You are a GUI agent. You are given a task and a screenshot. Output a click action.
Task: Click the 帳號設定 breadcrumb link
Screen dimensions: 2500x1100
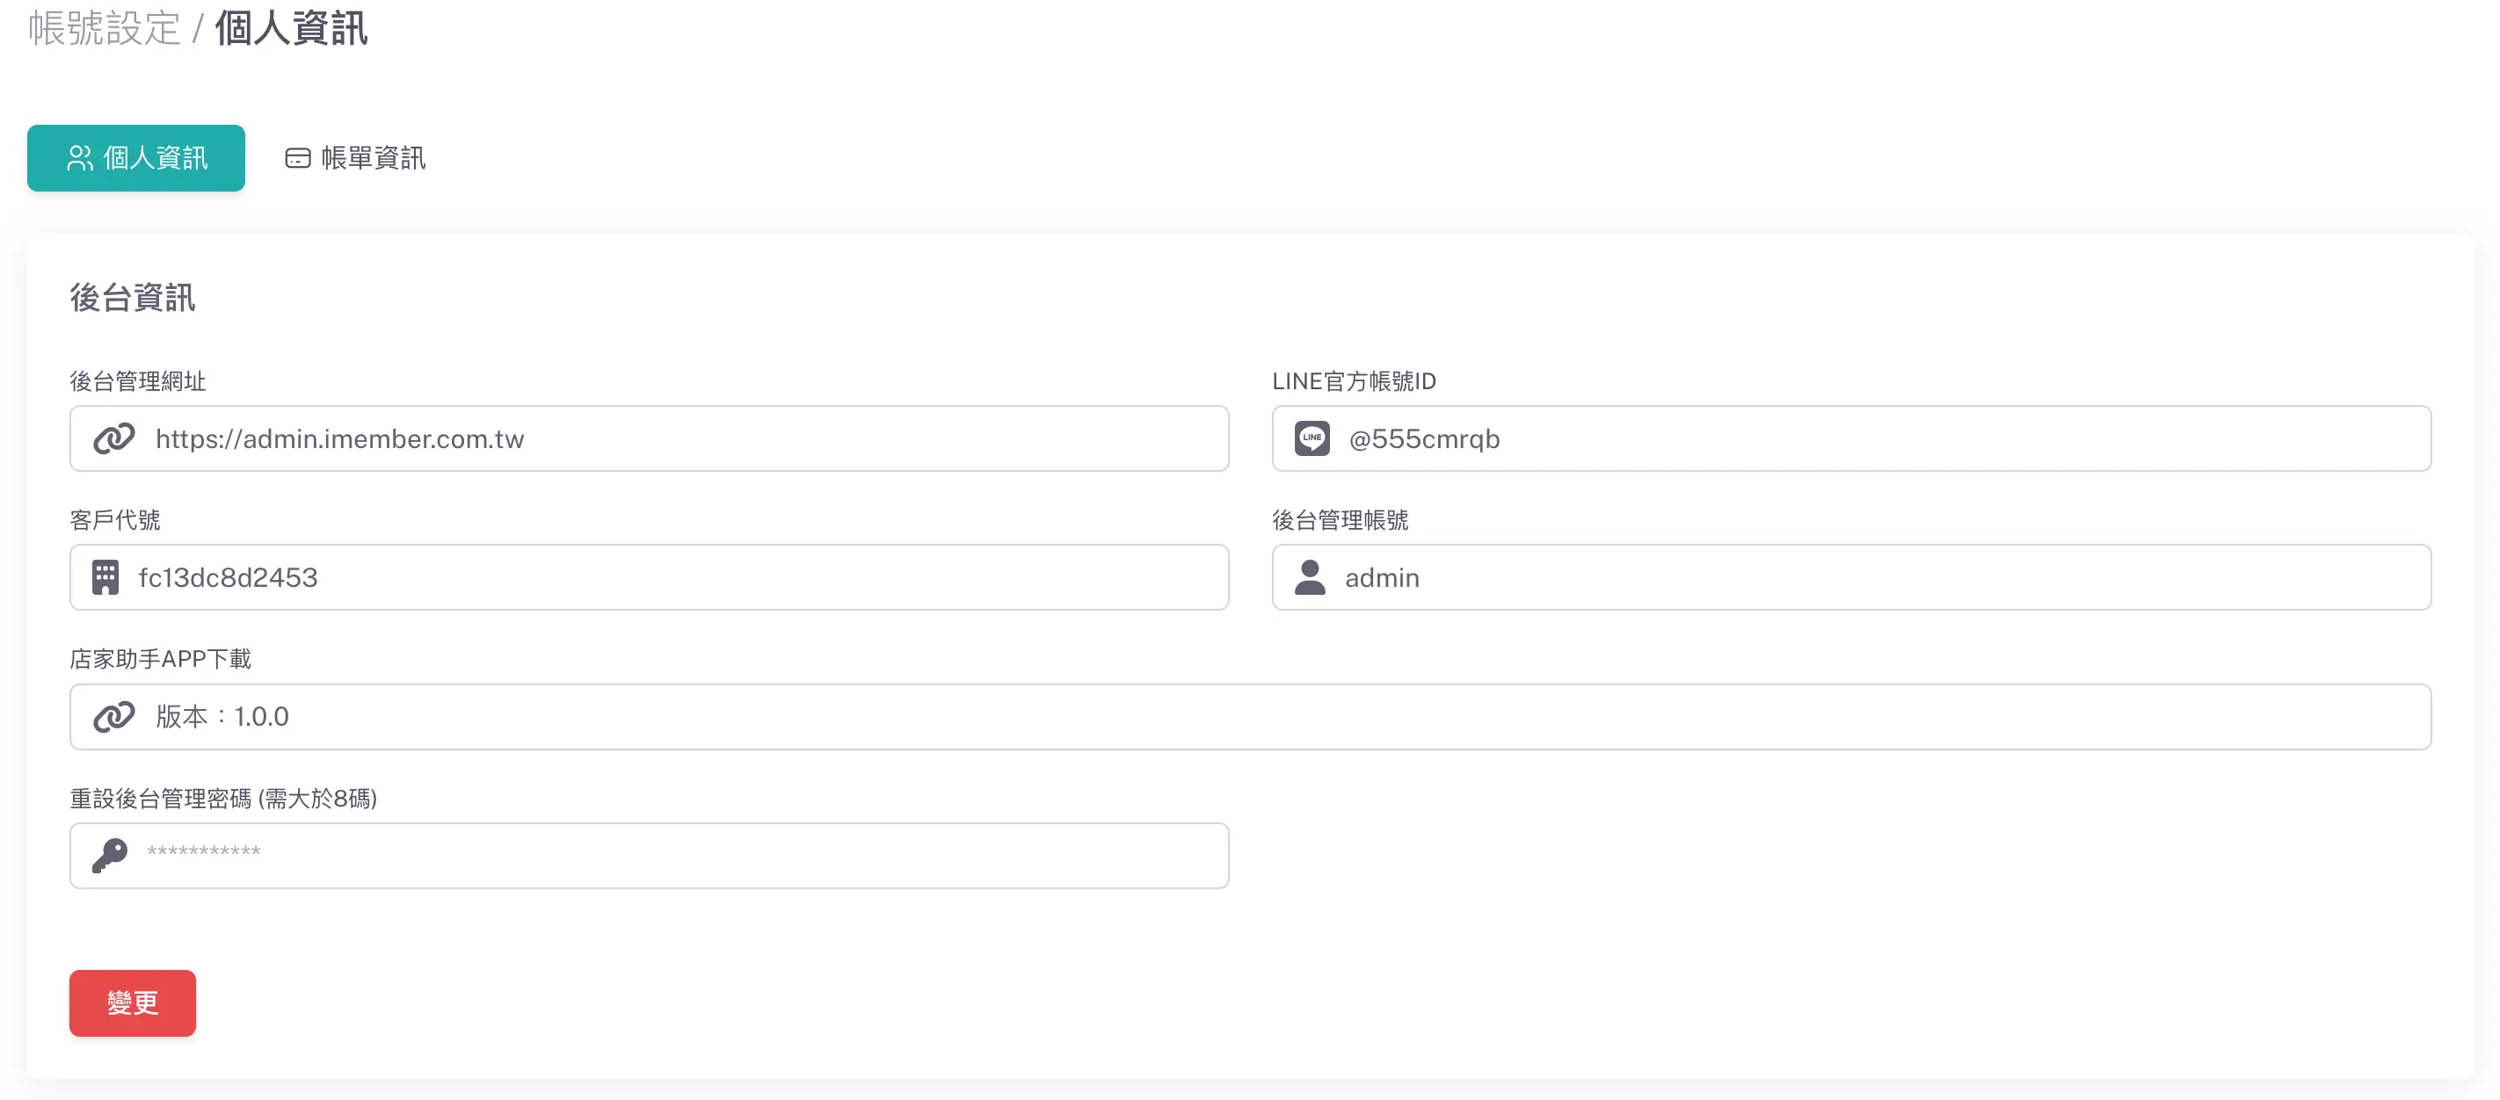(x=104, y=28)
